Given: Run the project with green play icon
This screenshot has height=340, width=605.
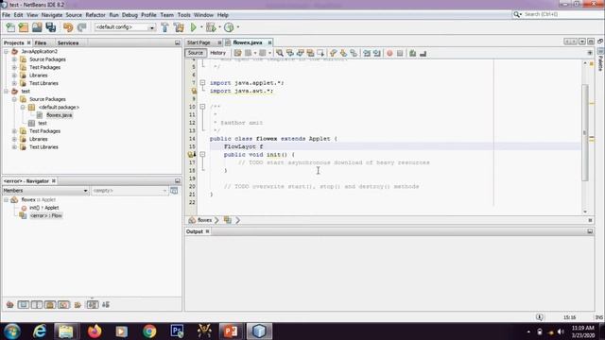Looking at the screenshot, I should [193, 27].
